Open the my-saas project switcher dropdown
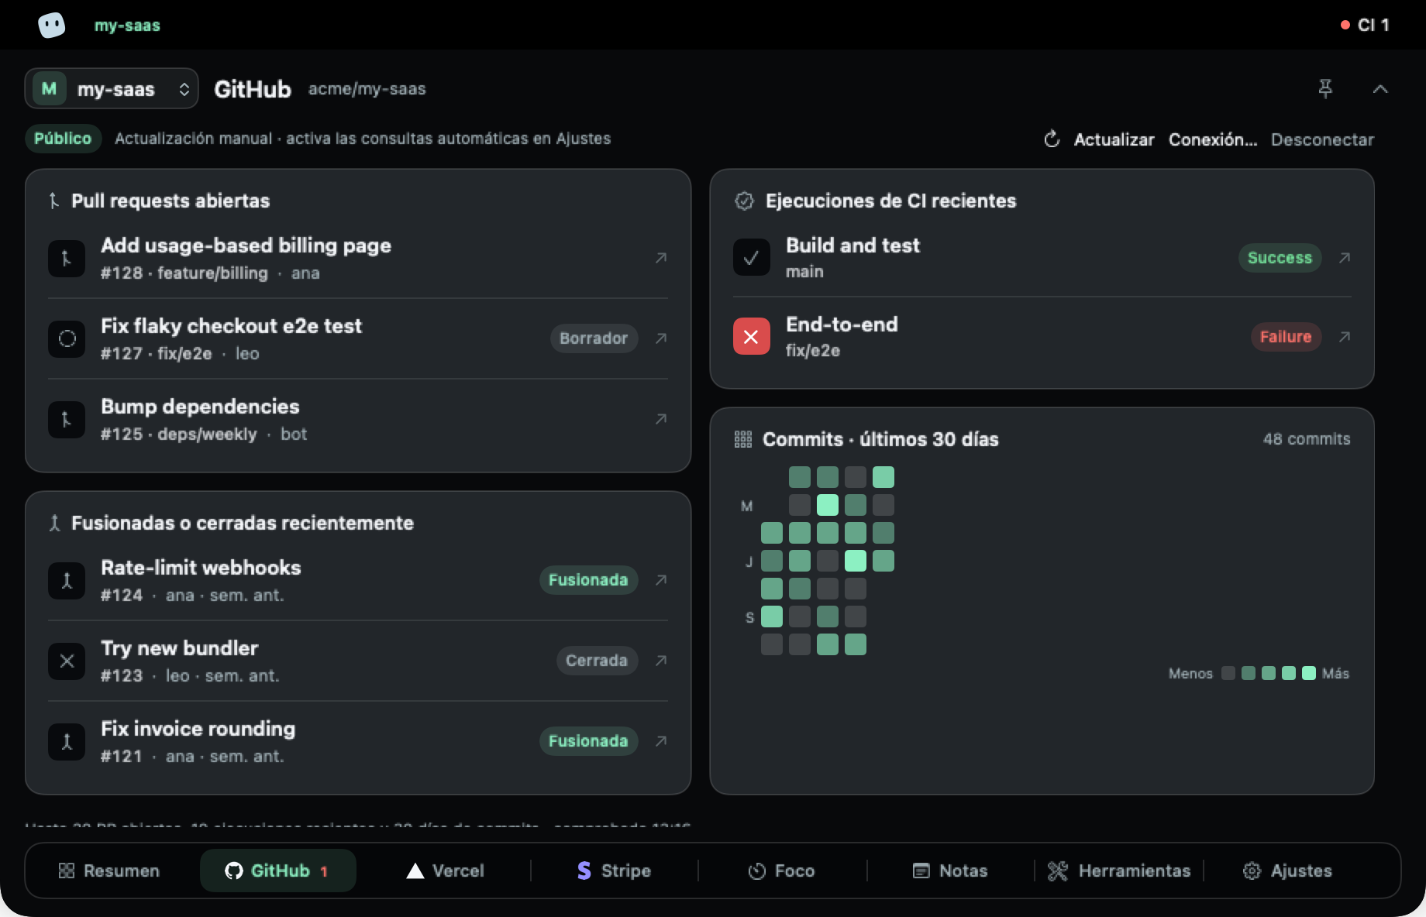Screen dimensions: 1426x917 (x=112, y=89)
